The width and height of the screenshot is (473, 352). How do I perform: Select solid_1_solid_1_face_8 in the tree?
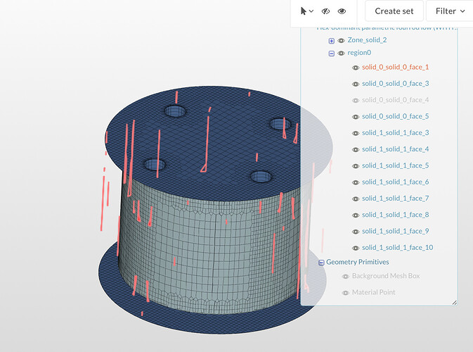click(395, 215)
